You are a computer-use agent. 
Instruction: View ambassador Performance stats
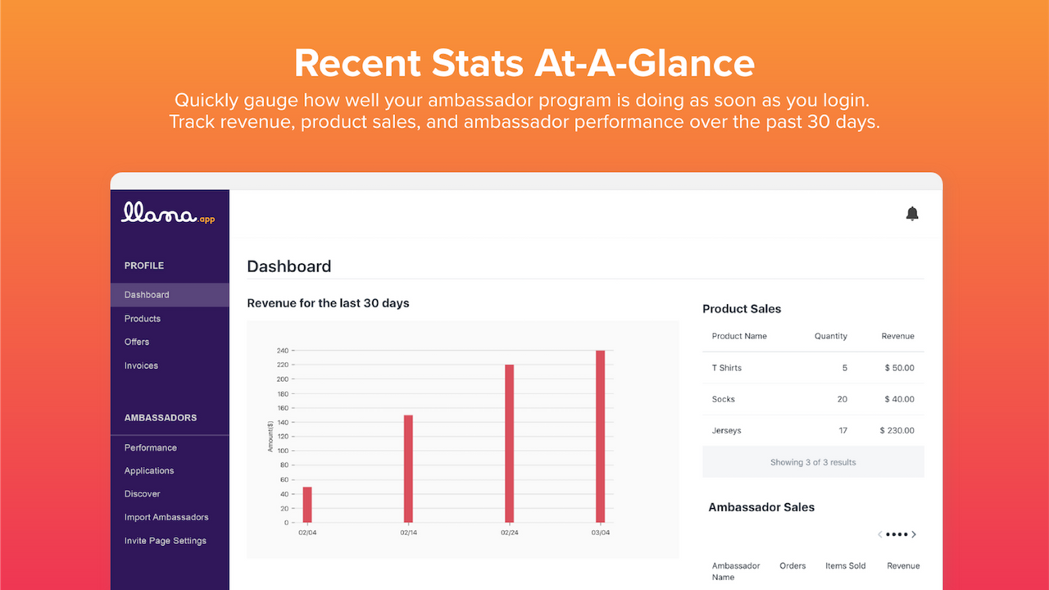pos(150,447)
